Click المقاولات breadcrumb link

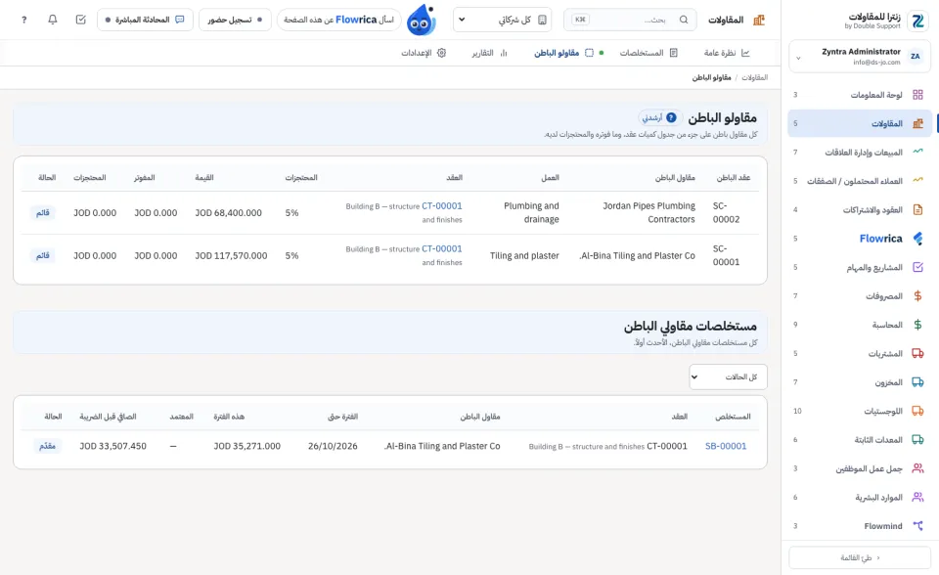pyautogui.click(x=754, y=78)
